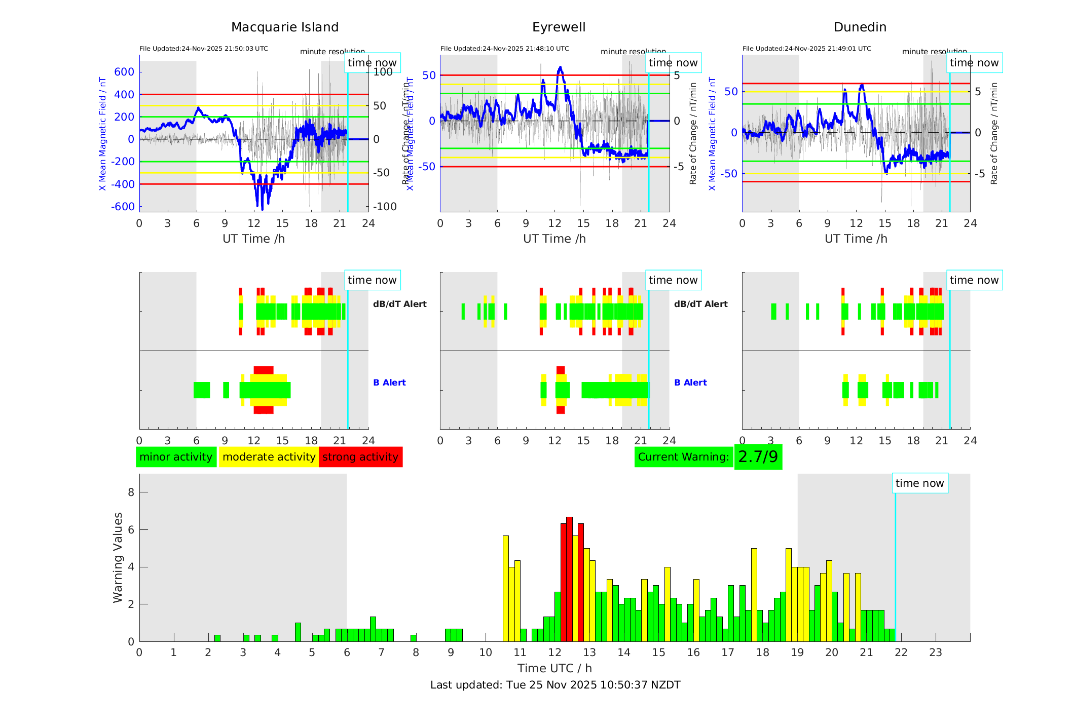Image resolution: width=1073 pixels, height=728 pixels.
Task: Click time now label on Warning Values chart
Action: pos(919,483)
